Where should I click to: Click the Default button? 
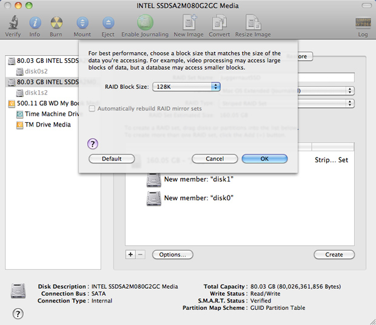click(x=112, y=159)
